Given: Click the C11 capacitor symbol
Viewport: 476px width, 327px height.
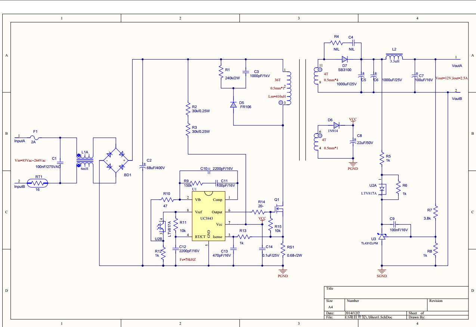Looking at the screenshot, I should coord(217,183).
